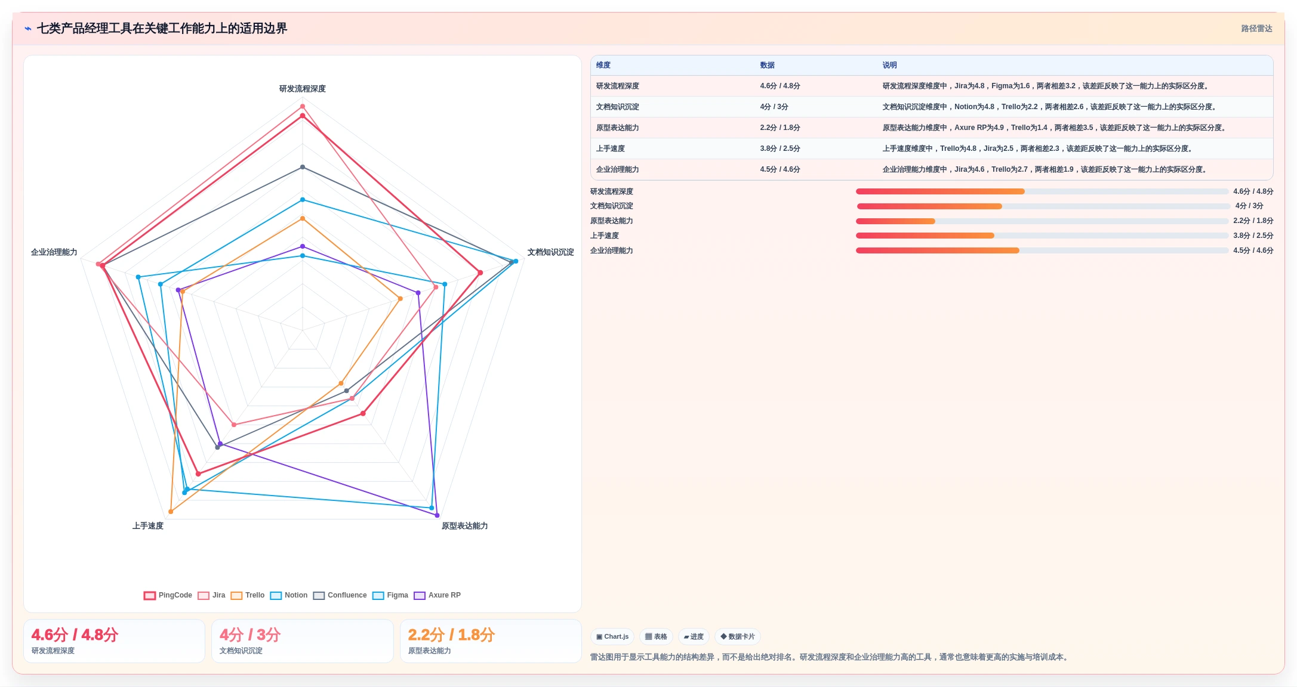
Task: Click the Axure RP point near 原型表达能力
Action: pos(438,515)
